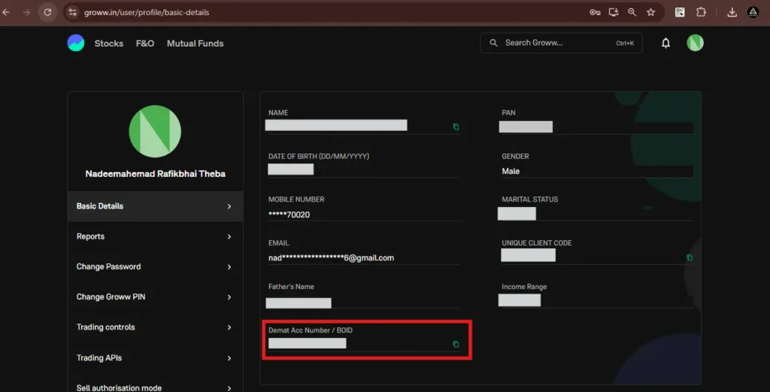Click the Ctrl+K shortcut hint
This screenshot has width=770, height=392.
[x=625, y=43]
